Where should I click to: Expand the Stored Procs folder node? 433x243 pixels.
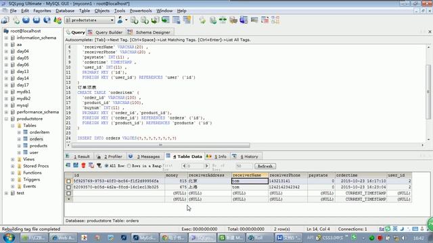[13, 166]
